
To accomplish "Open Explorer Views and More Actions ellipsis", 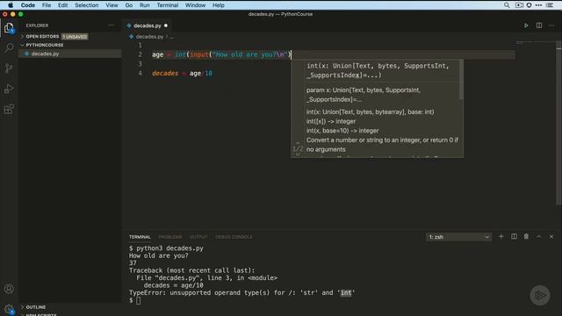I will coord(112,25).
